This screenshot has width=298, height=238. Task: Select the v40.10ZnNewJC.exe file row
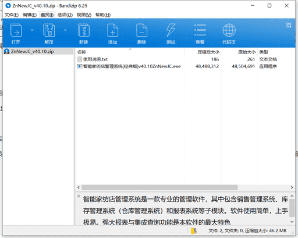[185, 66]
